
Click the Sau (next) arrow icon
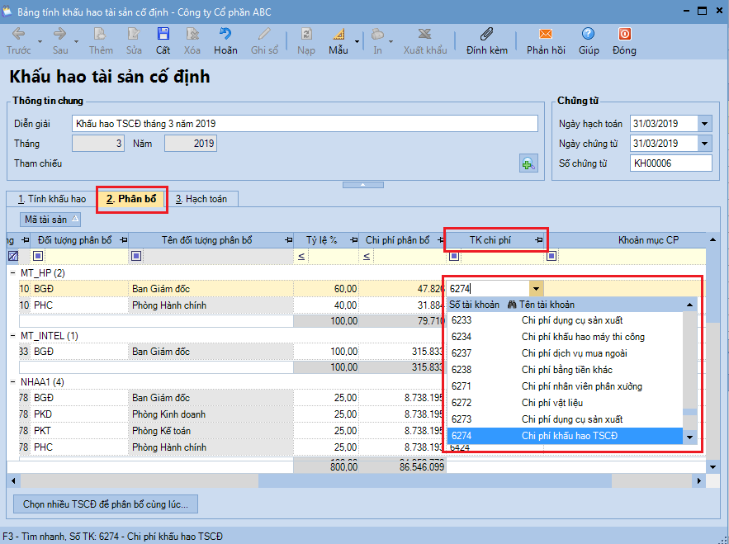click(x=60, y=34)
